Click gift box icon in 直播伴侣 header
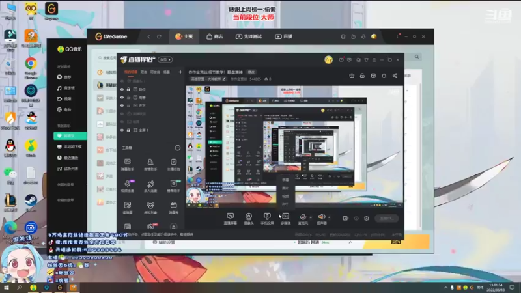Screen dimensions: 521x293 tap(352, 76)
